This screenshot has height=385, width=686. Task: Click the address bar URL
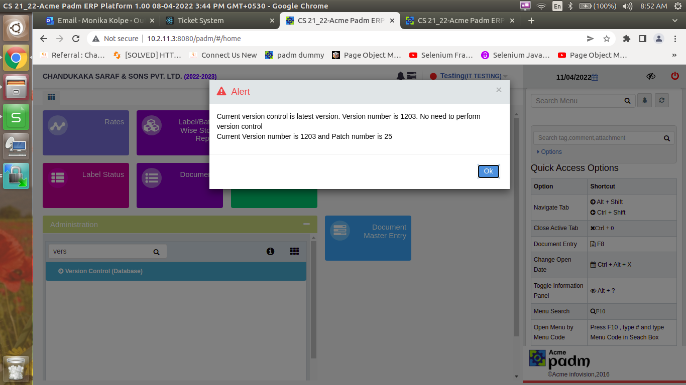tap(194, 39)
